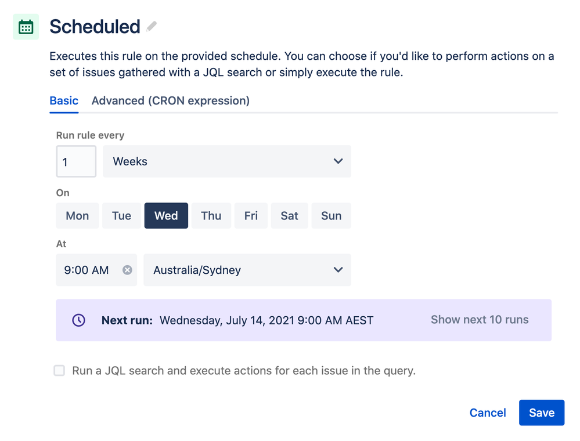The height and width of the screenshot is (441, 580).
Task: Toggle Tue day on
Action: coord(121,216)
